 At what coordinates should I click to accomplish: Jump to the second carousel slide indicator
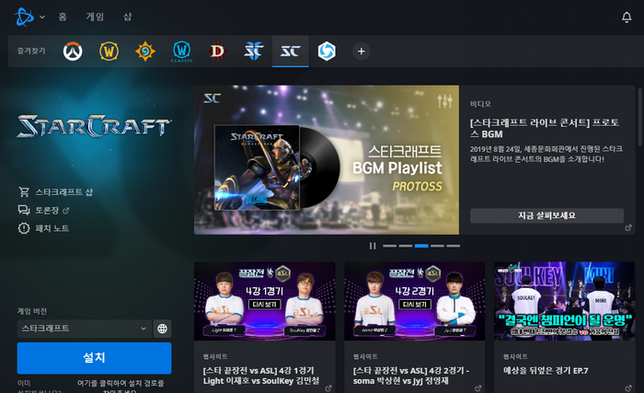point(406,246)
